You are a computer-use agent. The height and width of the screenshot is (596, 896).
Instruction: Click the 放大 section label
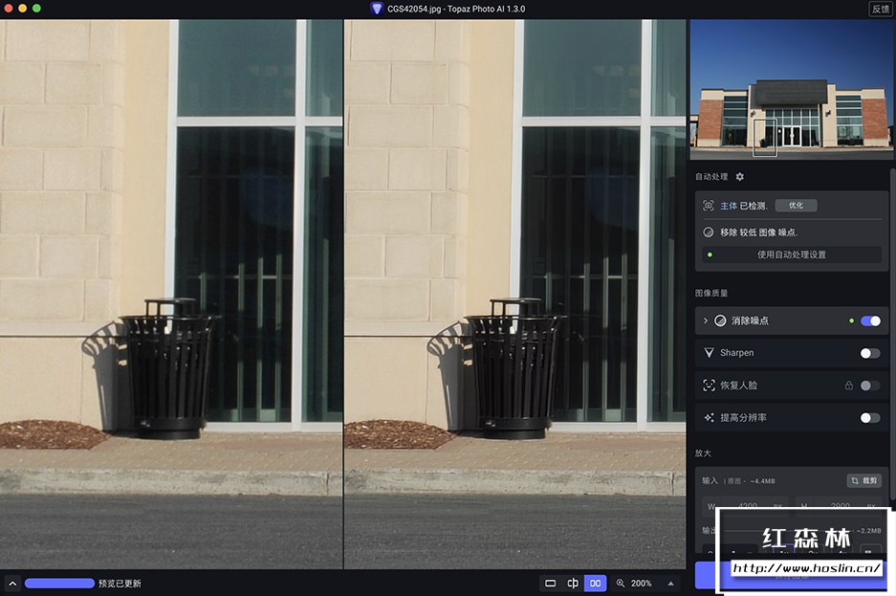pos(703,453)
